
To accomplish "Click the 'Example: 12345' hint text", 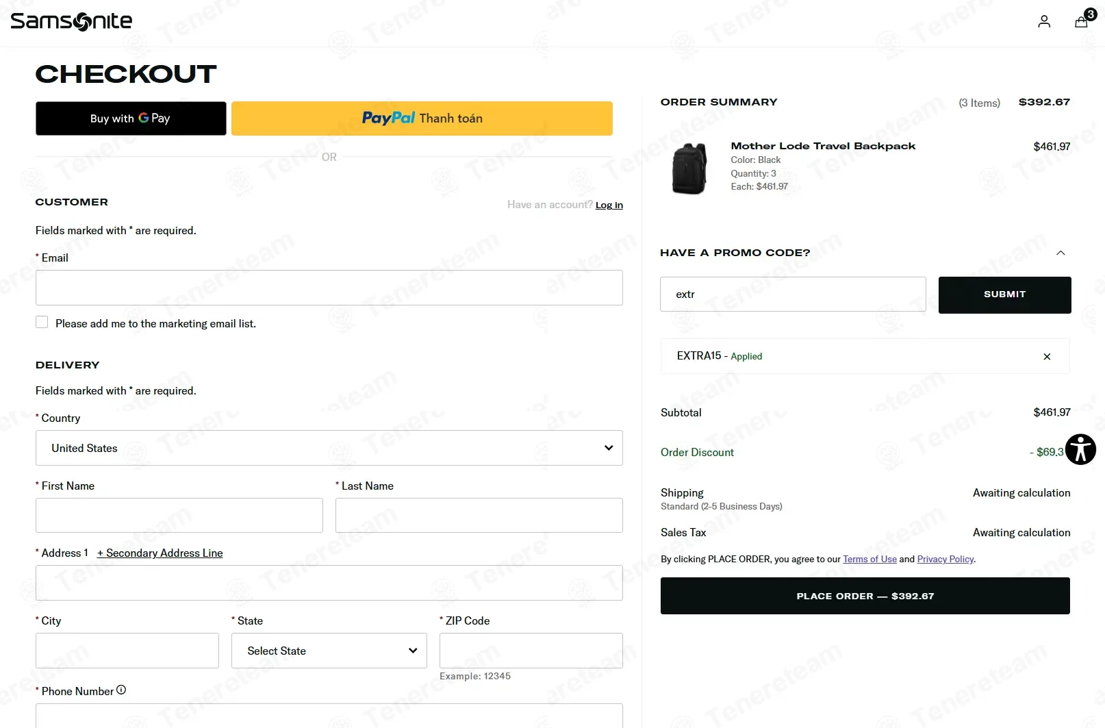I will [x=475, y=677].
